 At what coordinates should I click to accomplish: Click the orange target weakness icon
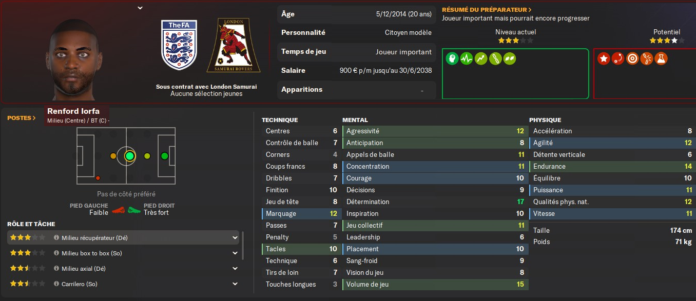point(632,58)
